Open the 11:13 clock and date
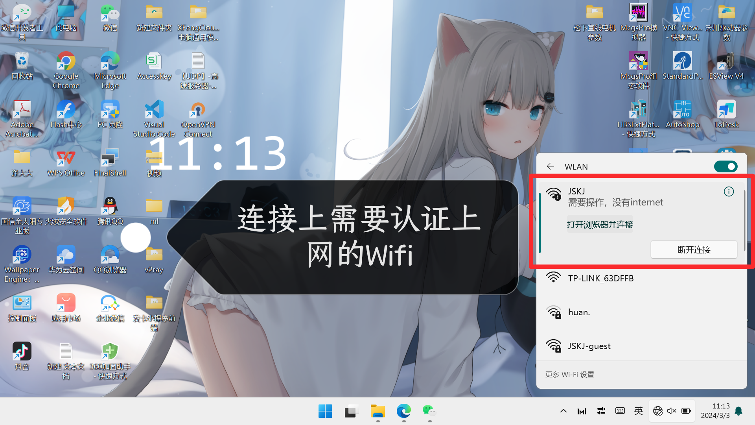This screenshot has width=755, height=425. click(x=715, y=411)
